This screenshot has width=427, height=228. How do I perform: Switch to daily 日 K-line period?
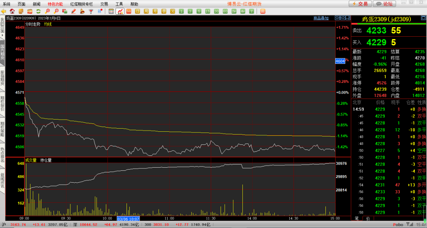(138, 11)
